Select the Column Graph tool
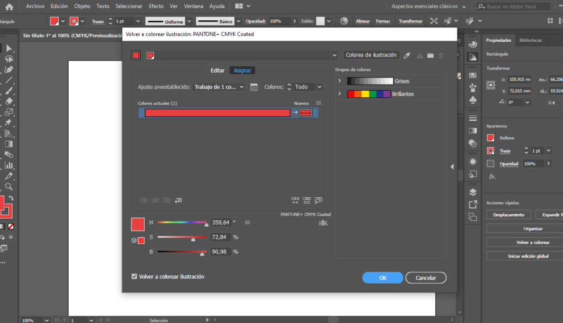563x323 pixels. click(x=9, y=165)
